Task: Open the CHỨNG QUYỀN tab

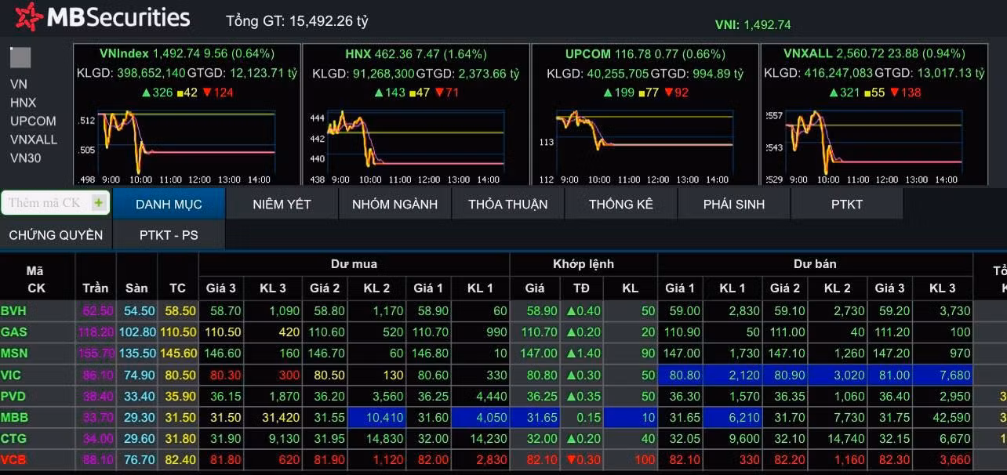Action: click(x=56, y=234)
